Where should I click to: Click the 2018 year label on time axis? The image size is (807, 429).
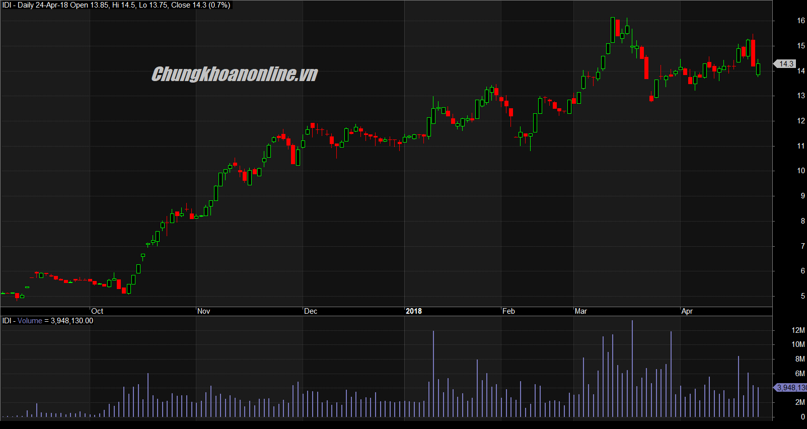[x=414, y=311]
